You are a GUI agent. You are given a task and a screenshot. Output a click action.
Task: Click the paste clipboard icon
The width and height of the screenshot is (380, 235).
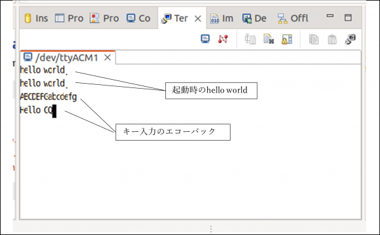point(332,39)
